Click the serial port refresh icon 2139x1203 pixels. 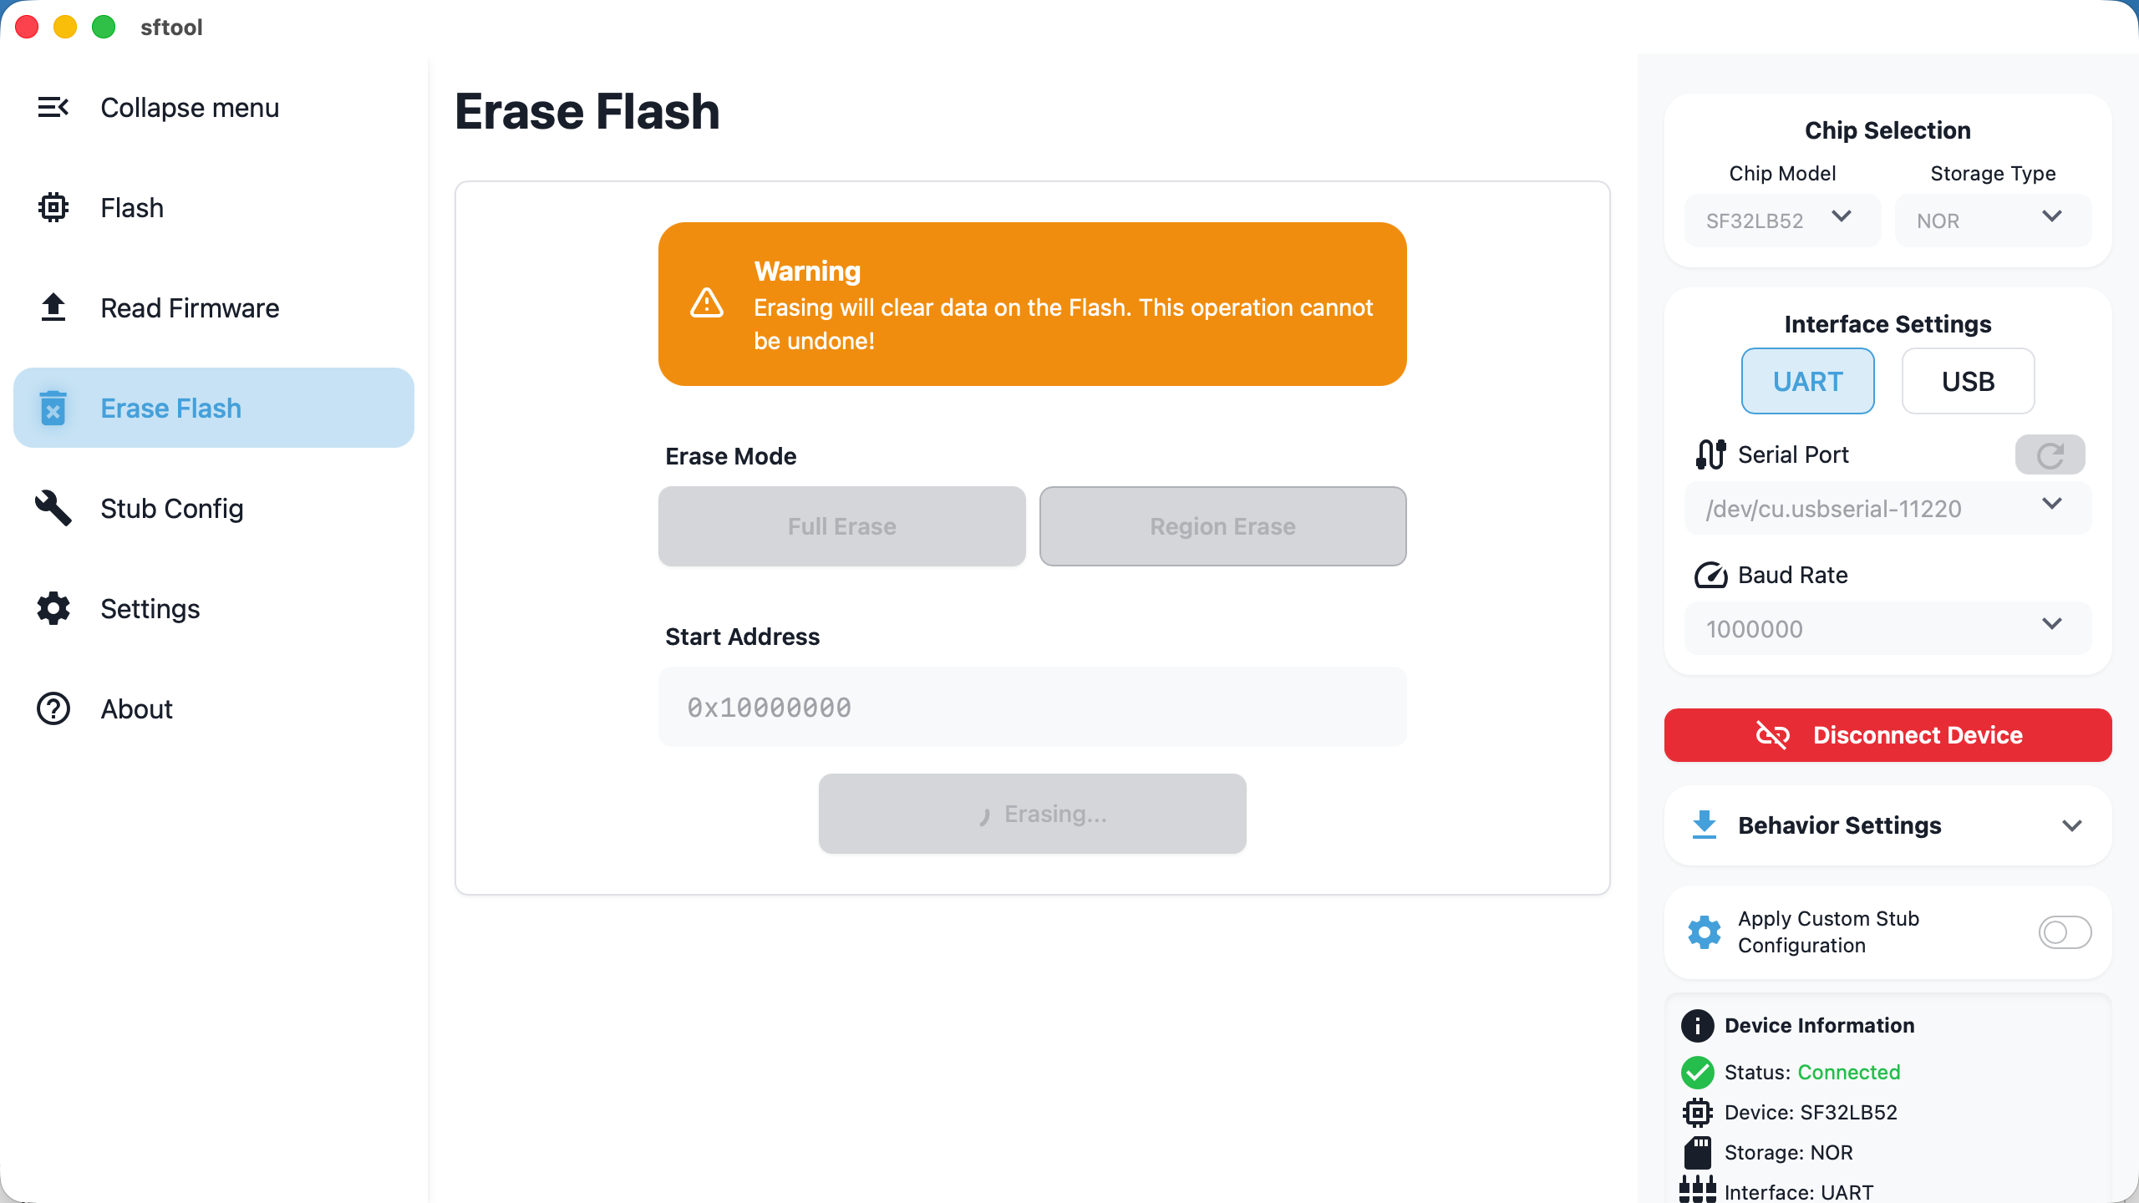2050,455
